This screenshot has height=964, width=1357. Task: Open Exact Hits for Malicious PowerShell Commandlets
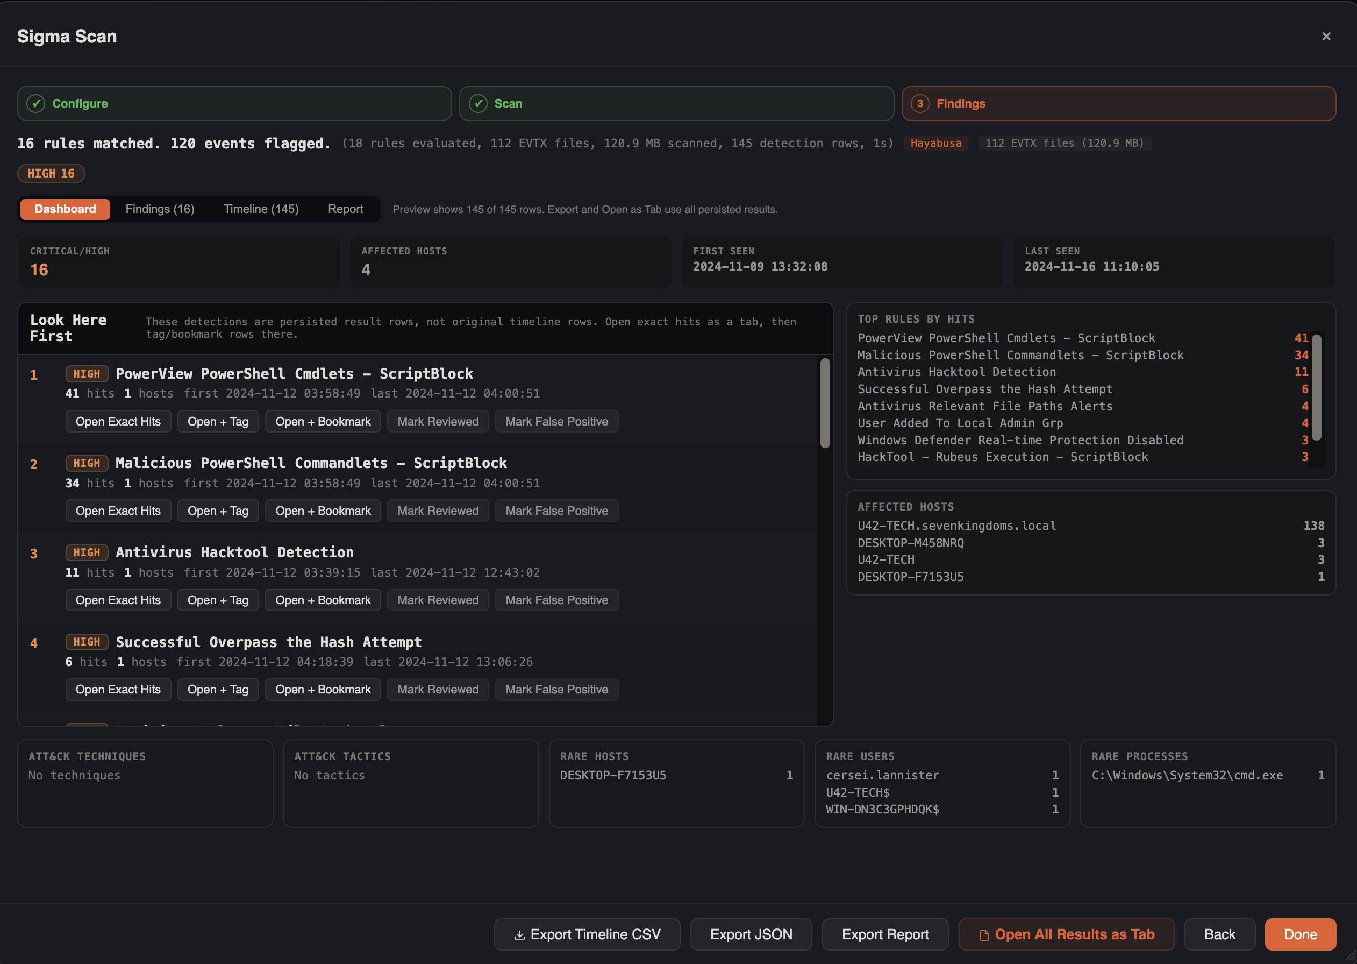pyautogui.click(x=118, y=511)
